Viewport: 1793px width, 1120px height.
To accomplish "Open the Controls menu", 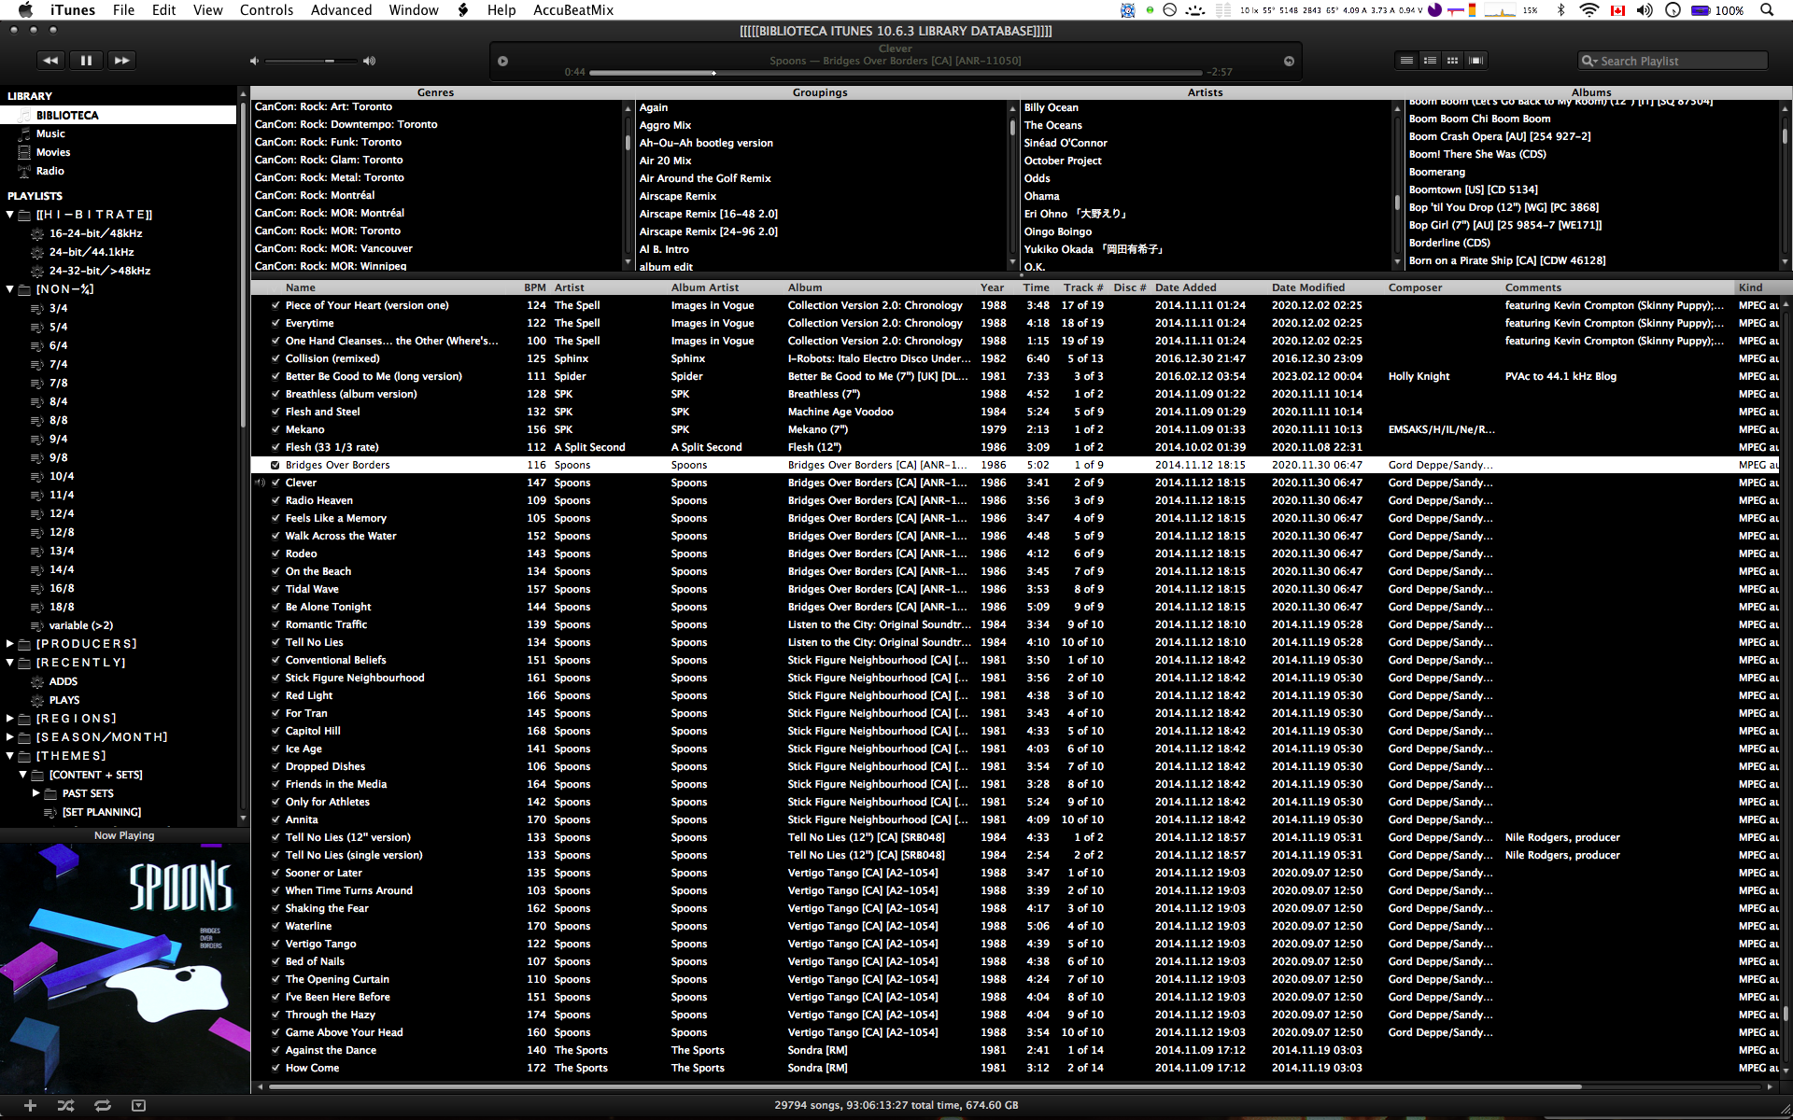I will click(266, 10).
